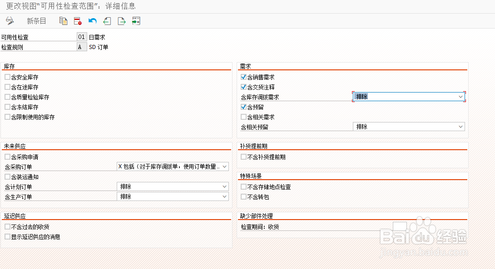
Task: Tick 含冻结库存 checkbox
Action: click(x=8, y=107)
